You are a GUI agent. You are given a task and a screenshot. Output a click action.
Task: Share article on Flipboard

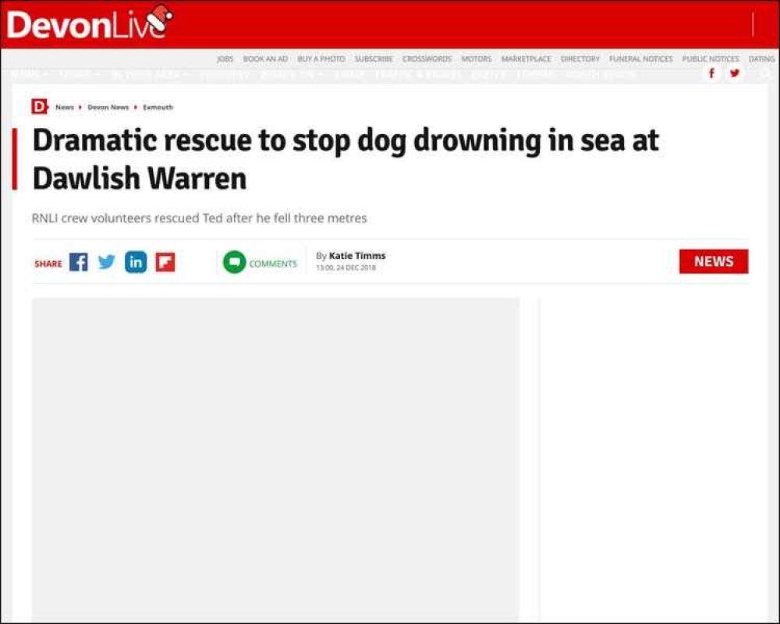(165, 262)
